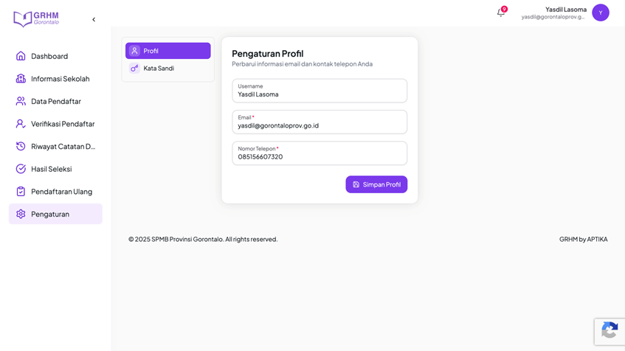
Task: Click the Nomor Telepon field
Action: point(320,153)
